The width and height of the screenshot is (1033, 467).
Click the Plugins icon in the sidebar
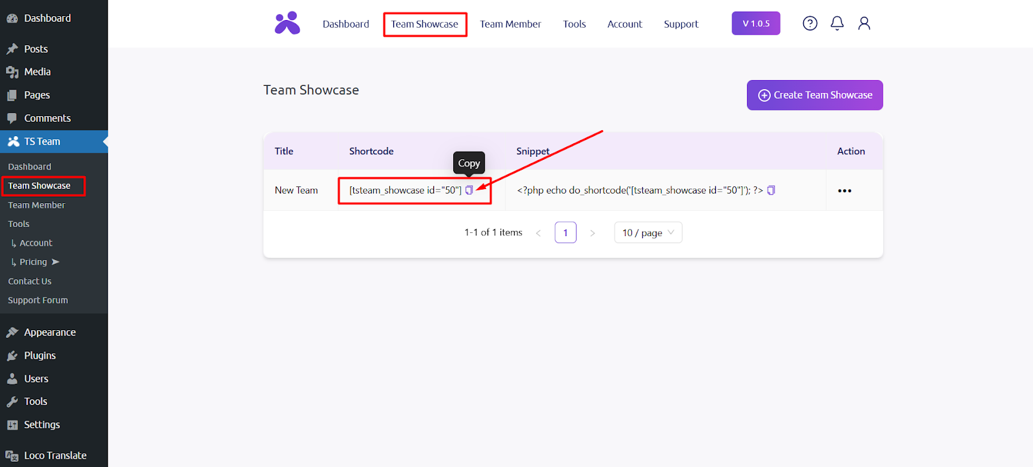(x=12, y=356)
